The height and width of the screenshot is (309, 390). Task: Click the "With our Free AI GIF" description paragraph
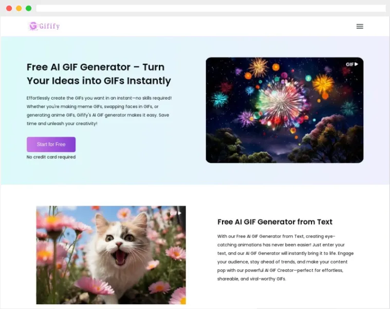[x=285, y=258]
